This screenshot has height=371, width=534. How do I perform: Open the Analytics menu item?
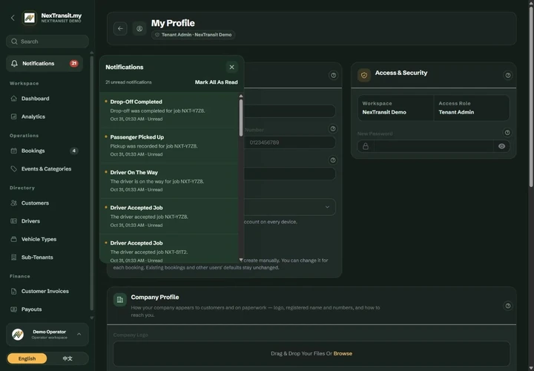(x=44, y=116)
